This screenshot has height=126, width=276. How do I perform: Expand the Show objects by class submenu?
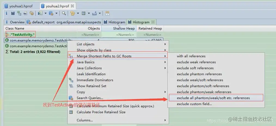coord(118,50)
